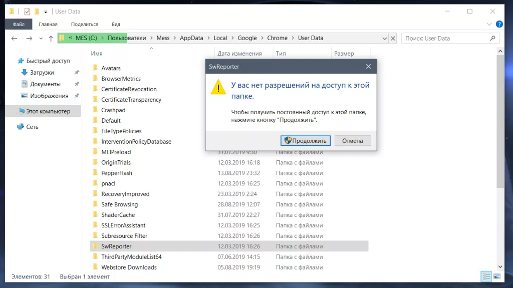Click MES (C:) in address breadcrumb
513x288 pixels.
[86, 38]
